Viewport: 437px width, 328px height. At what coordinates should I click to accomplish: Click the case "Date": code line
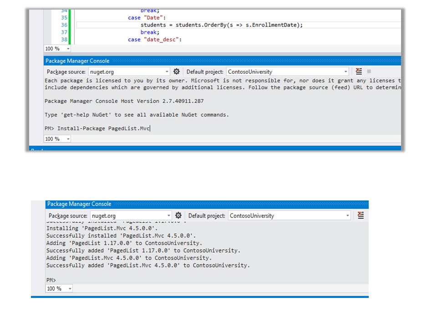tap(147, 18)
